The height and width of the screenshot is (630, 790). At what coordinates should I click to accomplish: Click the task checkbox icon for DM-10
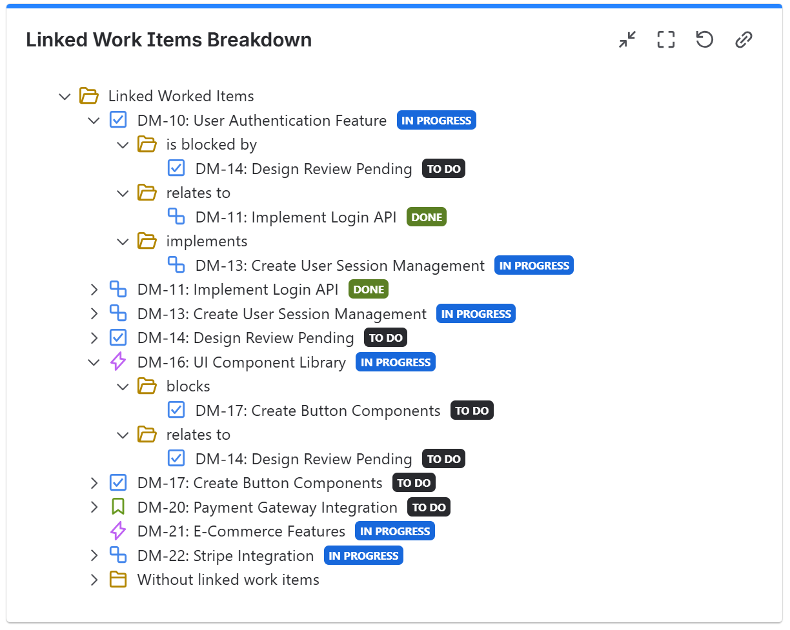click(118, 120)
